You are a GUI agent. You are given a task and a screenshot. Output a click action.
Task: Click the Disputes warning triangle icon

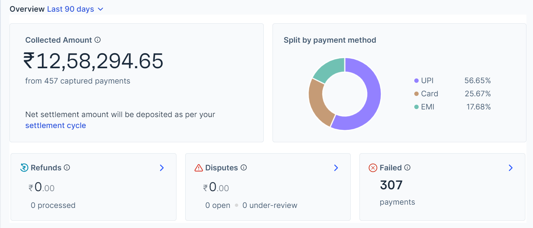(x=198, y=168)
